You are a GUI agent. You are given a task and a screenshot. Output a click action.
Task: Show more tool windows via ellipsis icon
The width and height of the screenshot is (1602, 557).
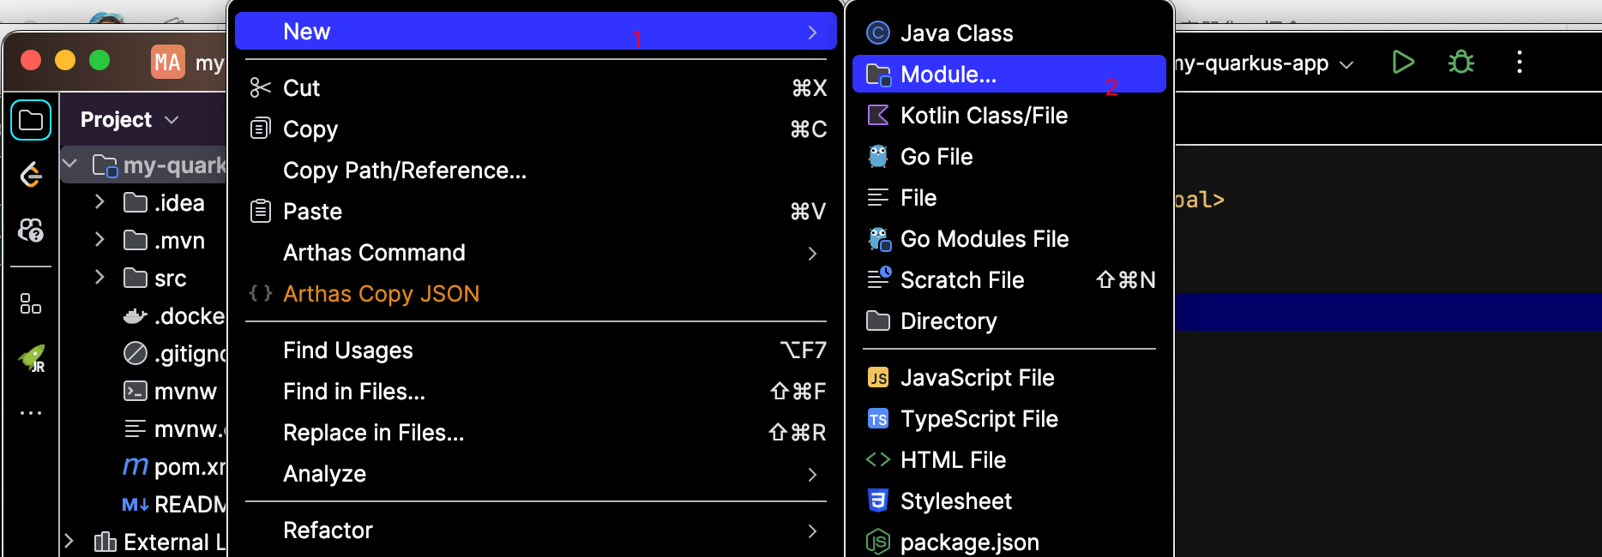click(x=31, y=413)
